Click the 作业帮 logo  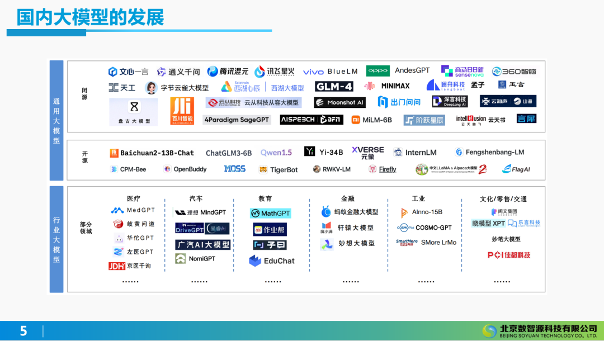point(270,230)
